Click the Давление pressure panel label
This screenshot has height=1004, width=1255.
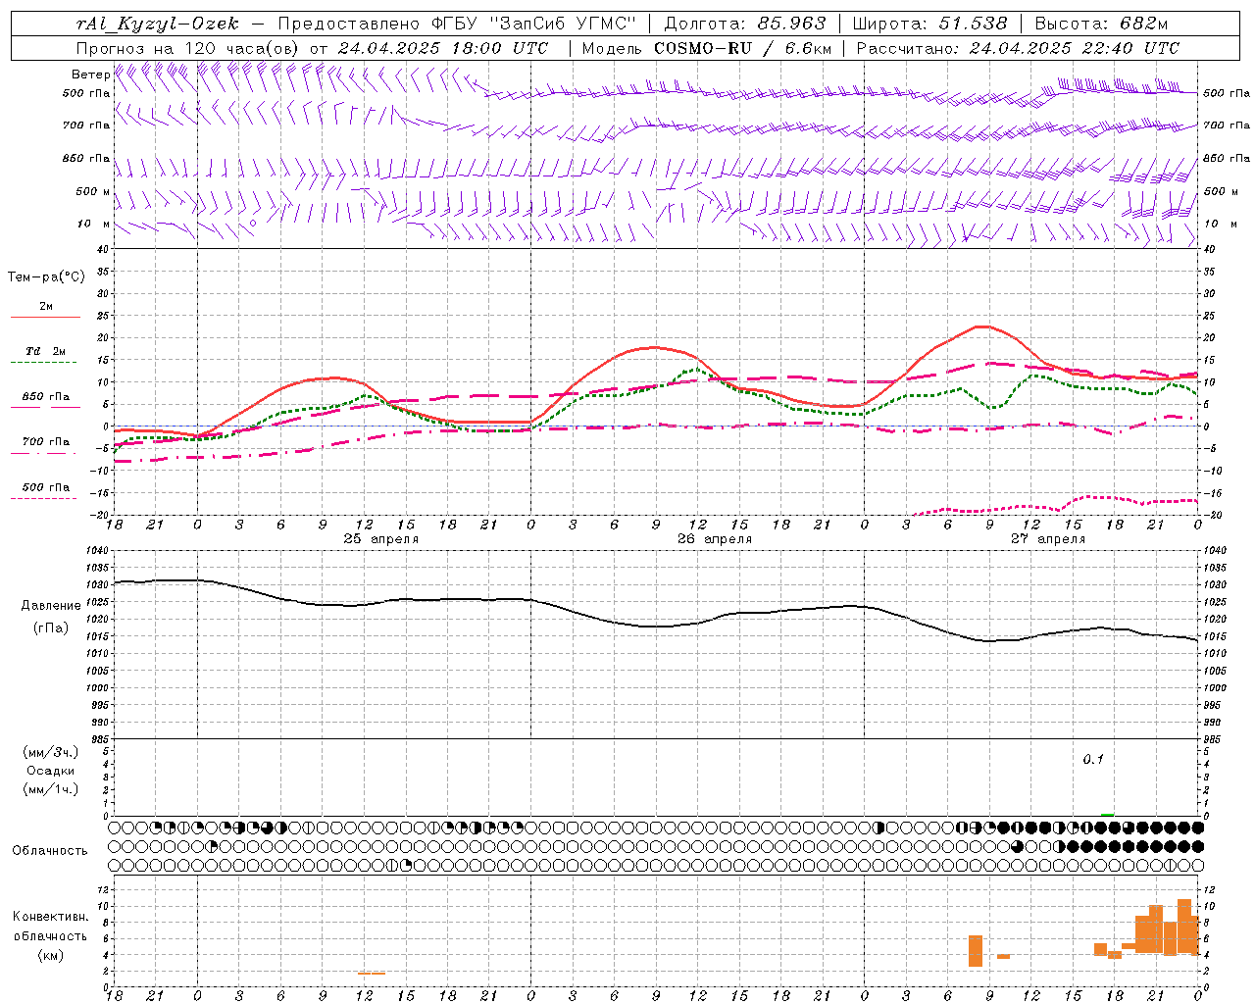tap(51, 606)
